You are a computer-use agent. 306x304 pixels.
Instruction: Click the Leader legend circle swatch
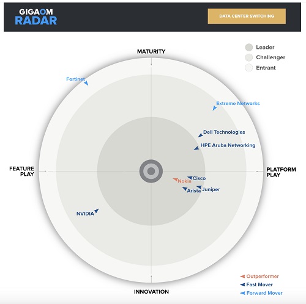249,48
